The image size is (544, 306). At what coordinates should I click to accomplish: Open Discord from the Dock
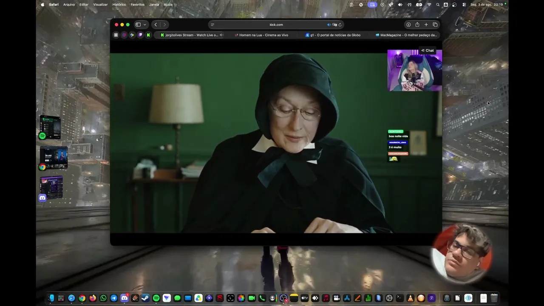[x=125, y=298]
